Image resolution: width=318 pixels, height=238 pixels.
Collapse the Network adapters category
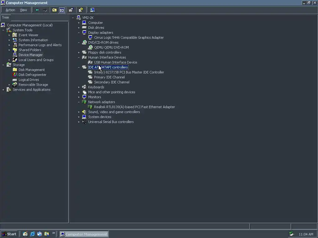[79, 102]
